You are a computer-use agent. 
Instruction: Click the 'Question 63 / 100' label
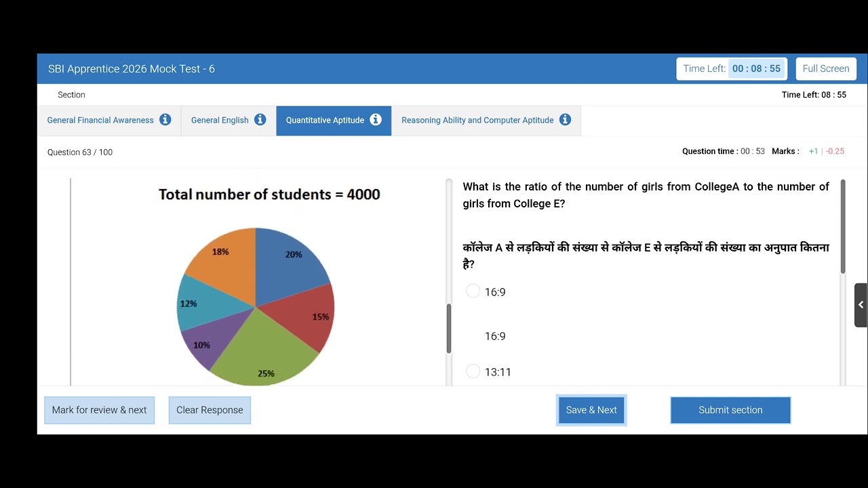tap(80, 152)
